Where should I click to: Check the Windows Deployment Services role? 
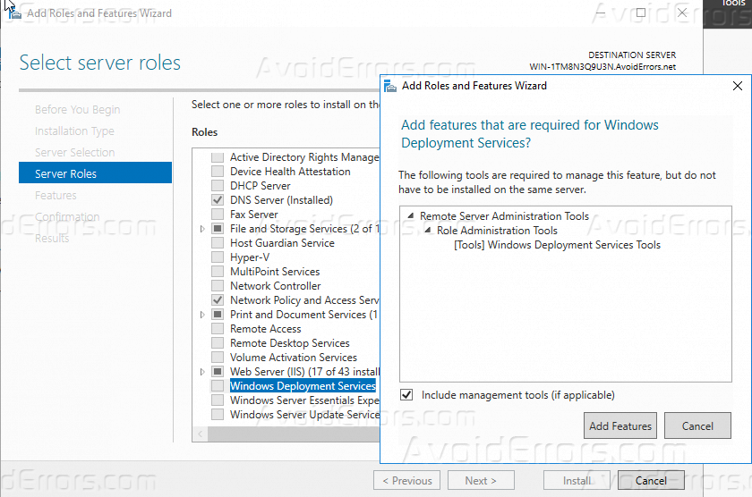tap(218, 386)
